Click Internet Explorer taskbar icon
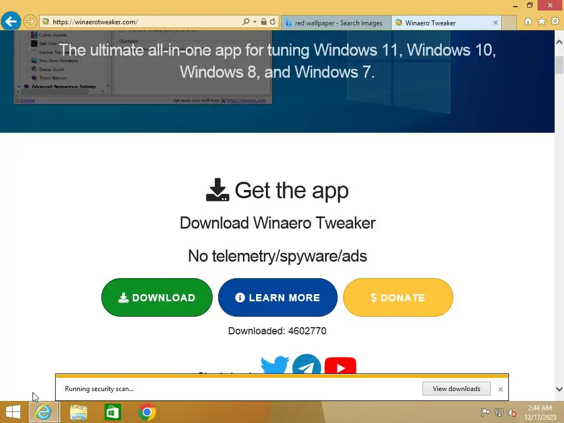Image resolution: width=564 pixels, height=423 pixels. [44, 412]
